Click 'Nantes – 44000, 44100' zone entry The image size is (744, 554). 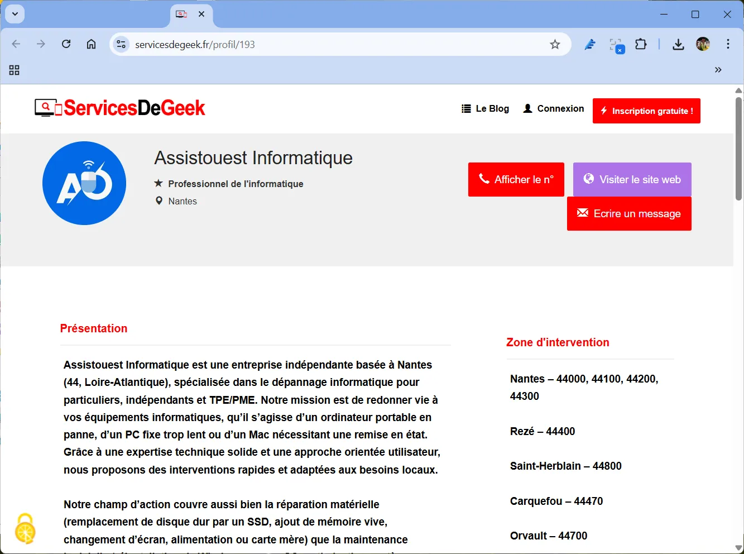coord(584,387)
